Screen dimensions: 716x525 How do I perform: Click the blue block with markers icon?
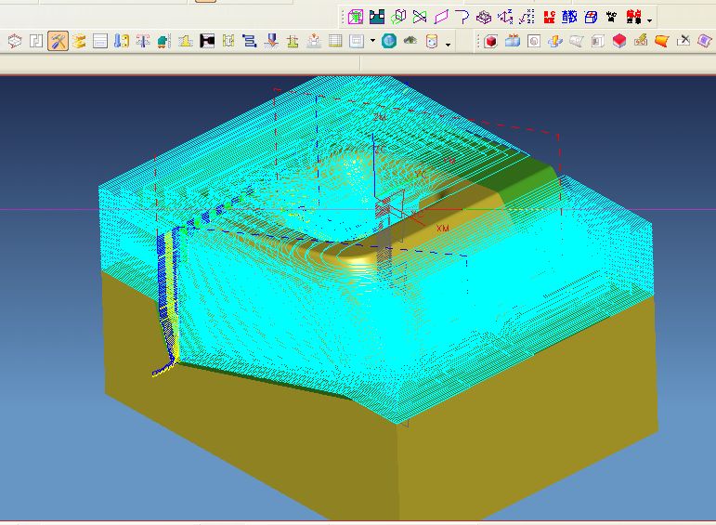coord(513,42)
